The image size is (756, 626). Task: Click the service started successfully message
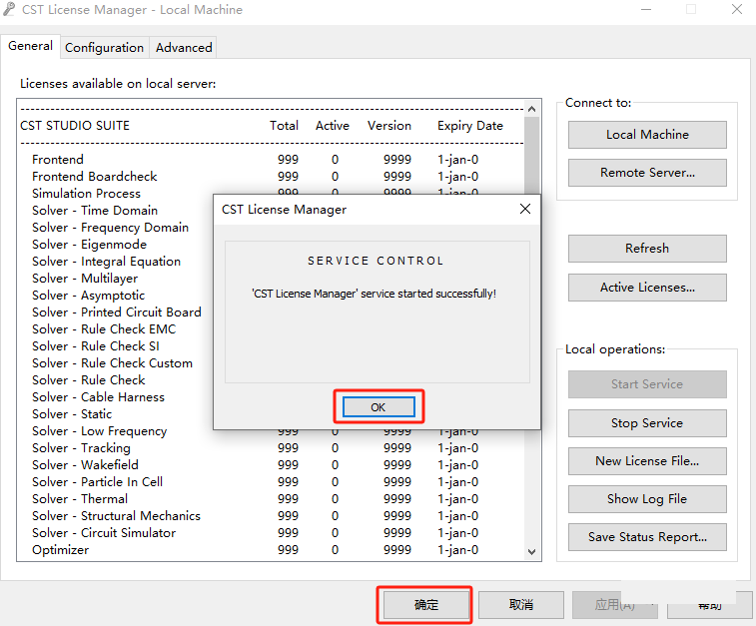pos(375,294)
